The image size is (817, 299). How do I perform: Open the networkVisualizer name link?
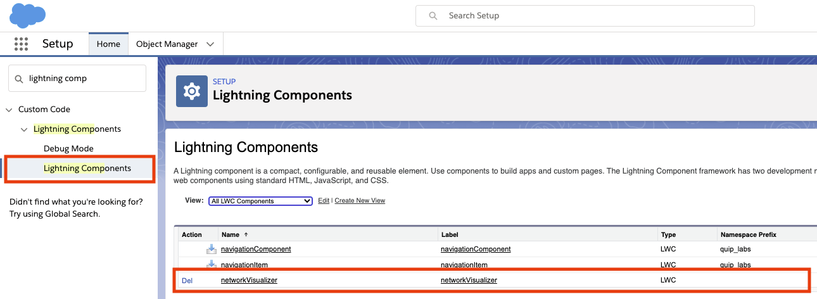click(249, 280)
